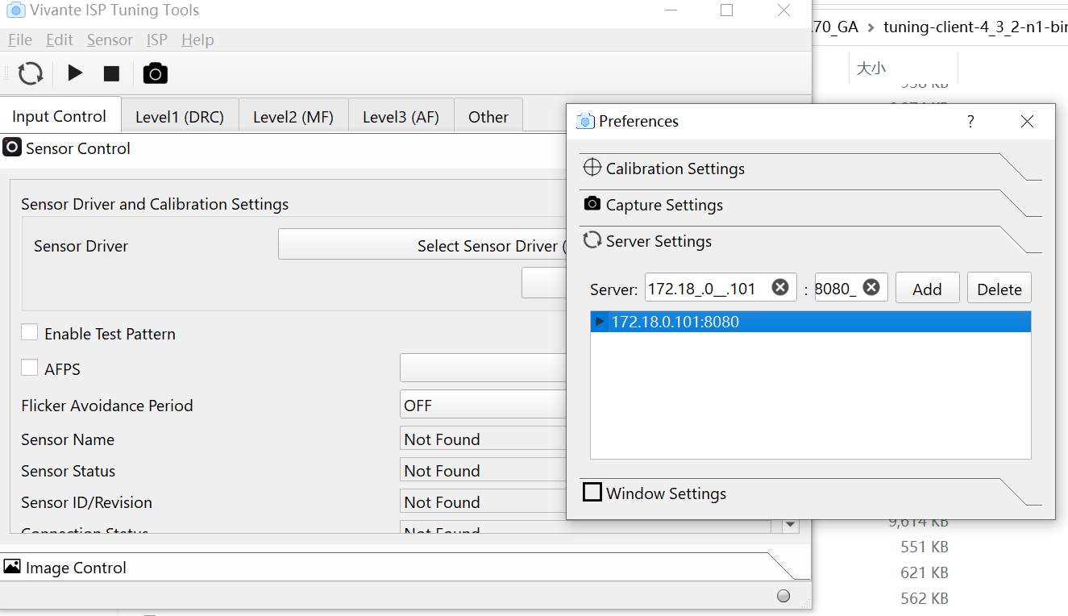The width and height of the screenshot is (1068, 616).
Task: Click the refresh/sync icon in the toolbar
Action: click(30, 73)
